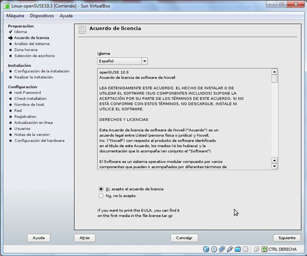This screenshot has width=307, height=256.
Task: Click 'Red' step in the sidebar
Action: point(18,110)
